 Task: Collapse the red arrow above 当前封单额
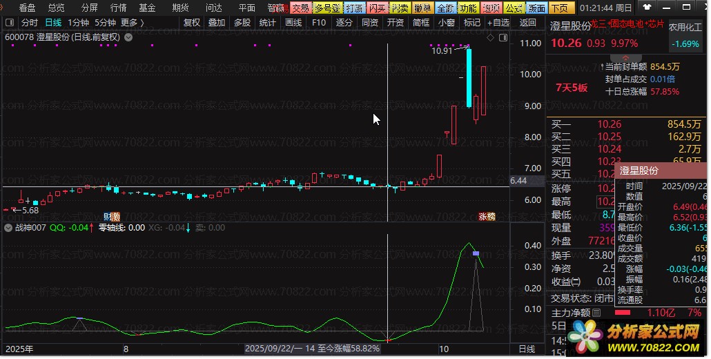point(626,57)
